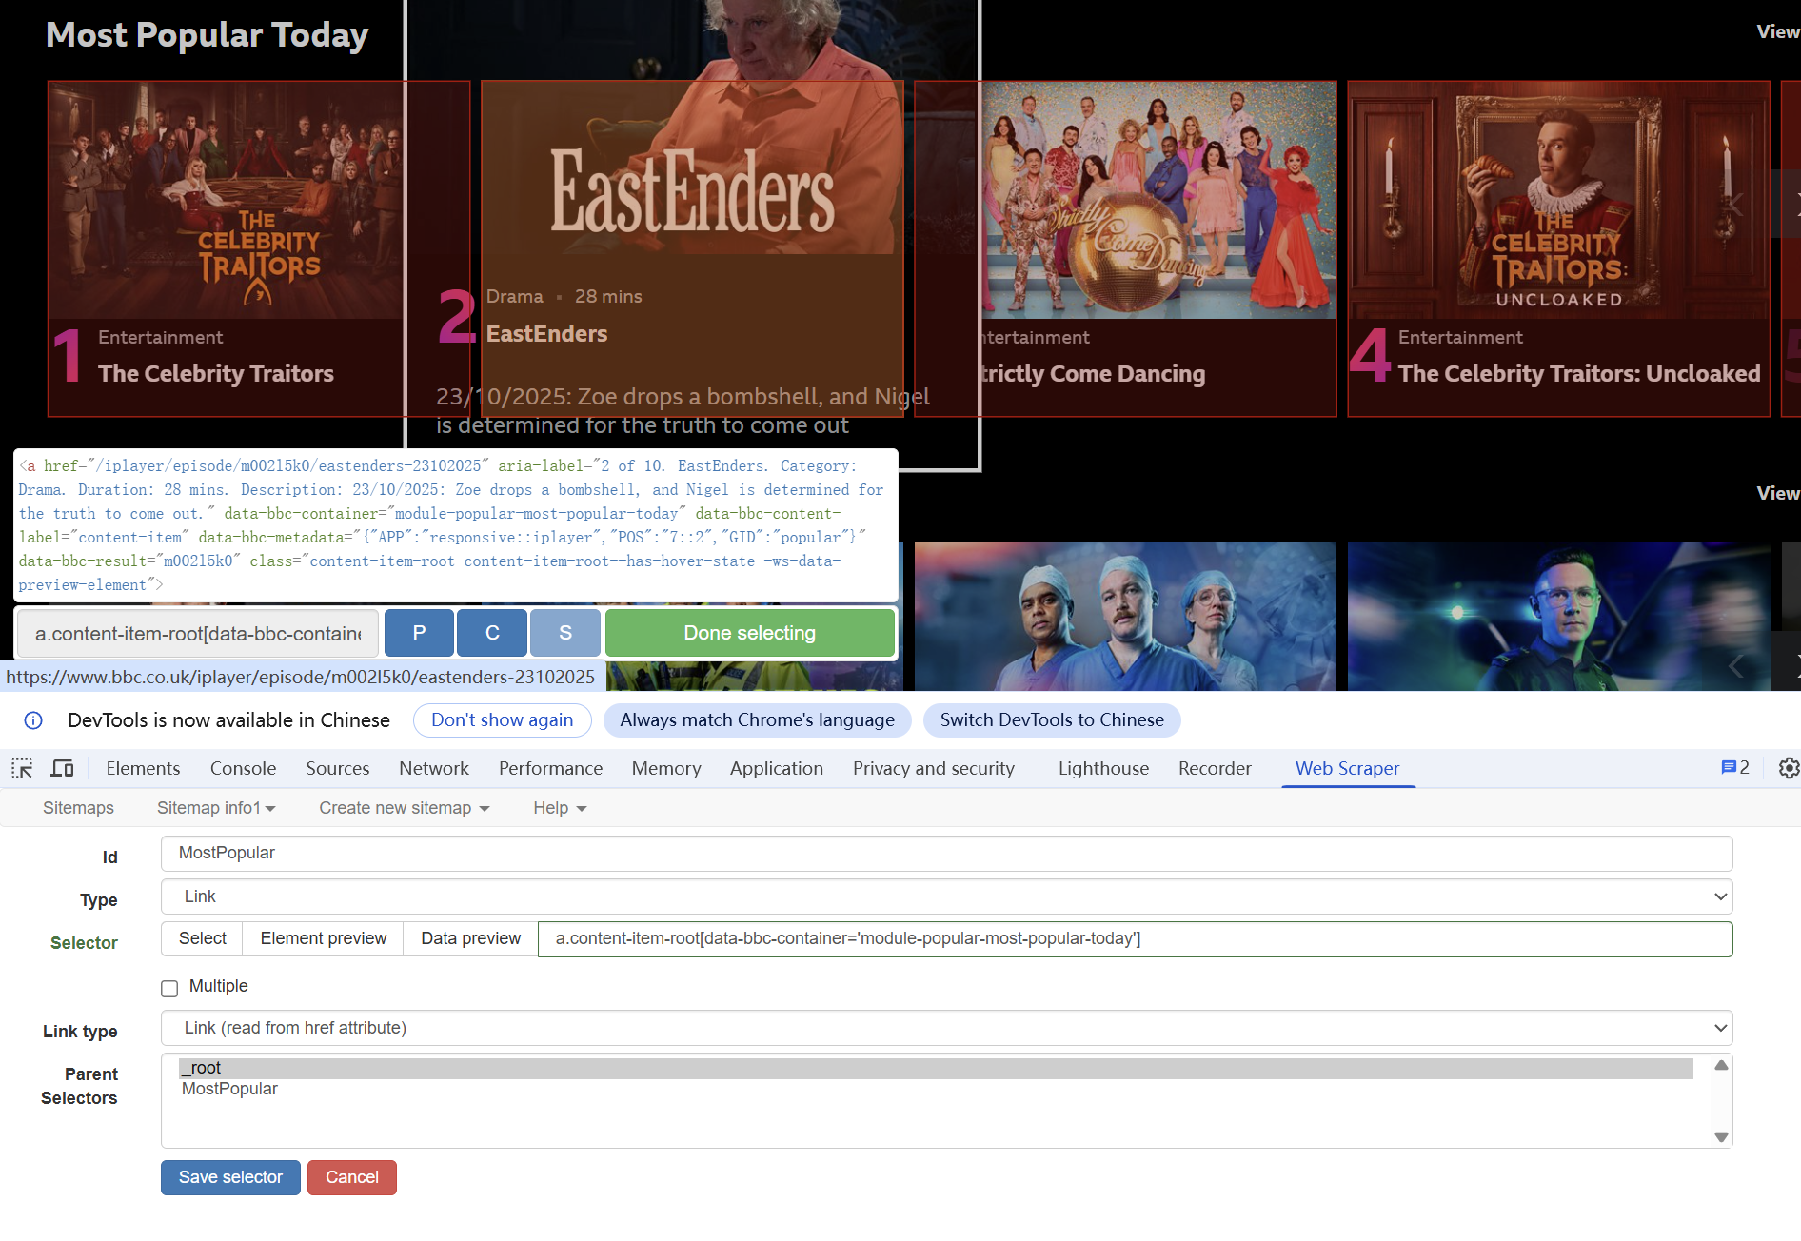Click the inspect element picker icon
This screenshot has height=1241, width=1801.
pos(22,768)
